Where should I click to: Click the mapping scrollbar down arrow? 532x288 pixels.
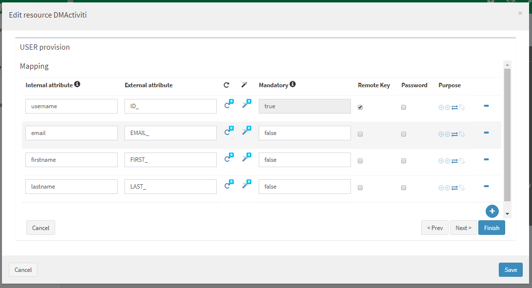507,214
